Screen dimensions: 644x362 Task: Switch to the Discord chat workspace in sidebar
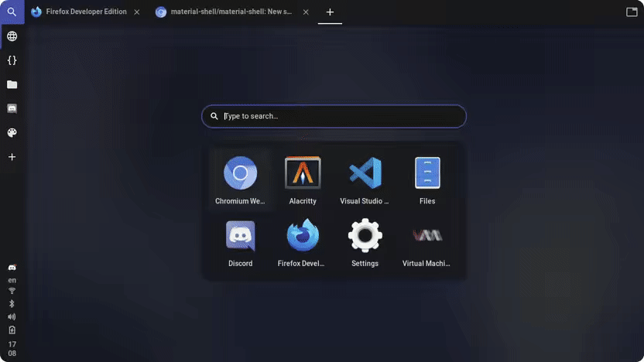[x=12, y=109]
